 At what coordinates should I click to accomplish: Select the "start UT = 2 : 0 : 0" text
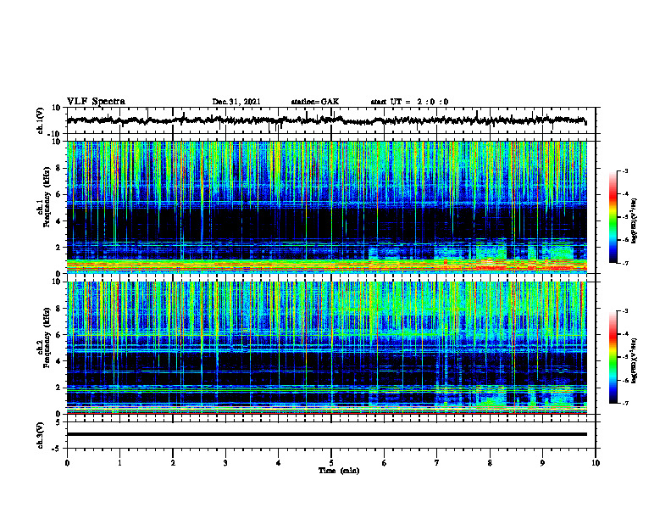coord(409,102)
